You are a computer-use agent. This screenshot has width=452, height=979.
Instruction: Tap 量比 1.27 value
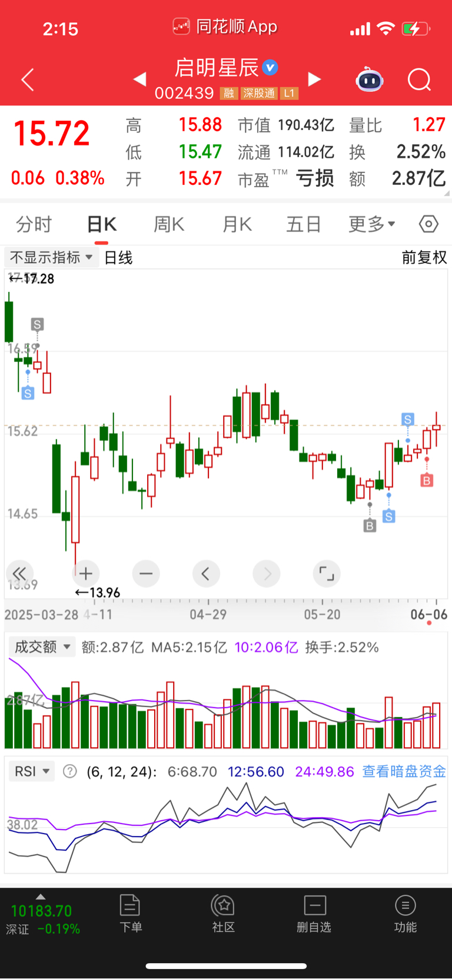(429, 125)
